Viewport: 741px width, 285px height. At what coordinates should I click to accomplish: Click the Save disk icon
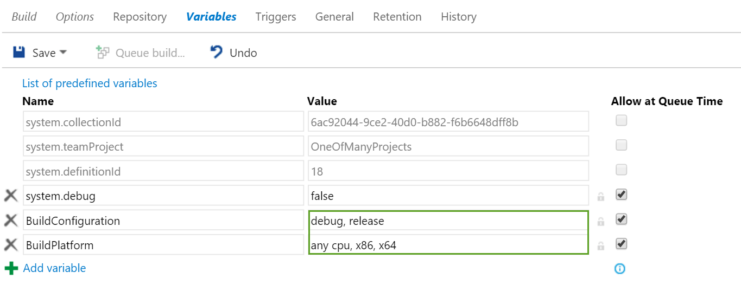click(x=19, y=53)
